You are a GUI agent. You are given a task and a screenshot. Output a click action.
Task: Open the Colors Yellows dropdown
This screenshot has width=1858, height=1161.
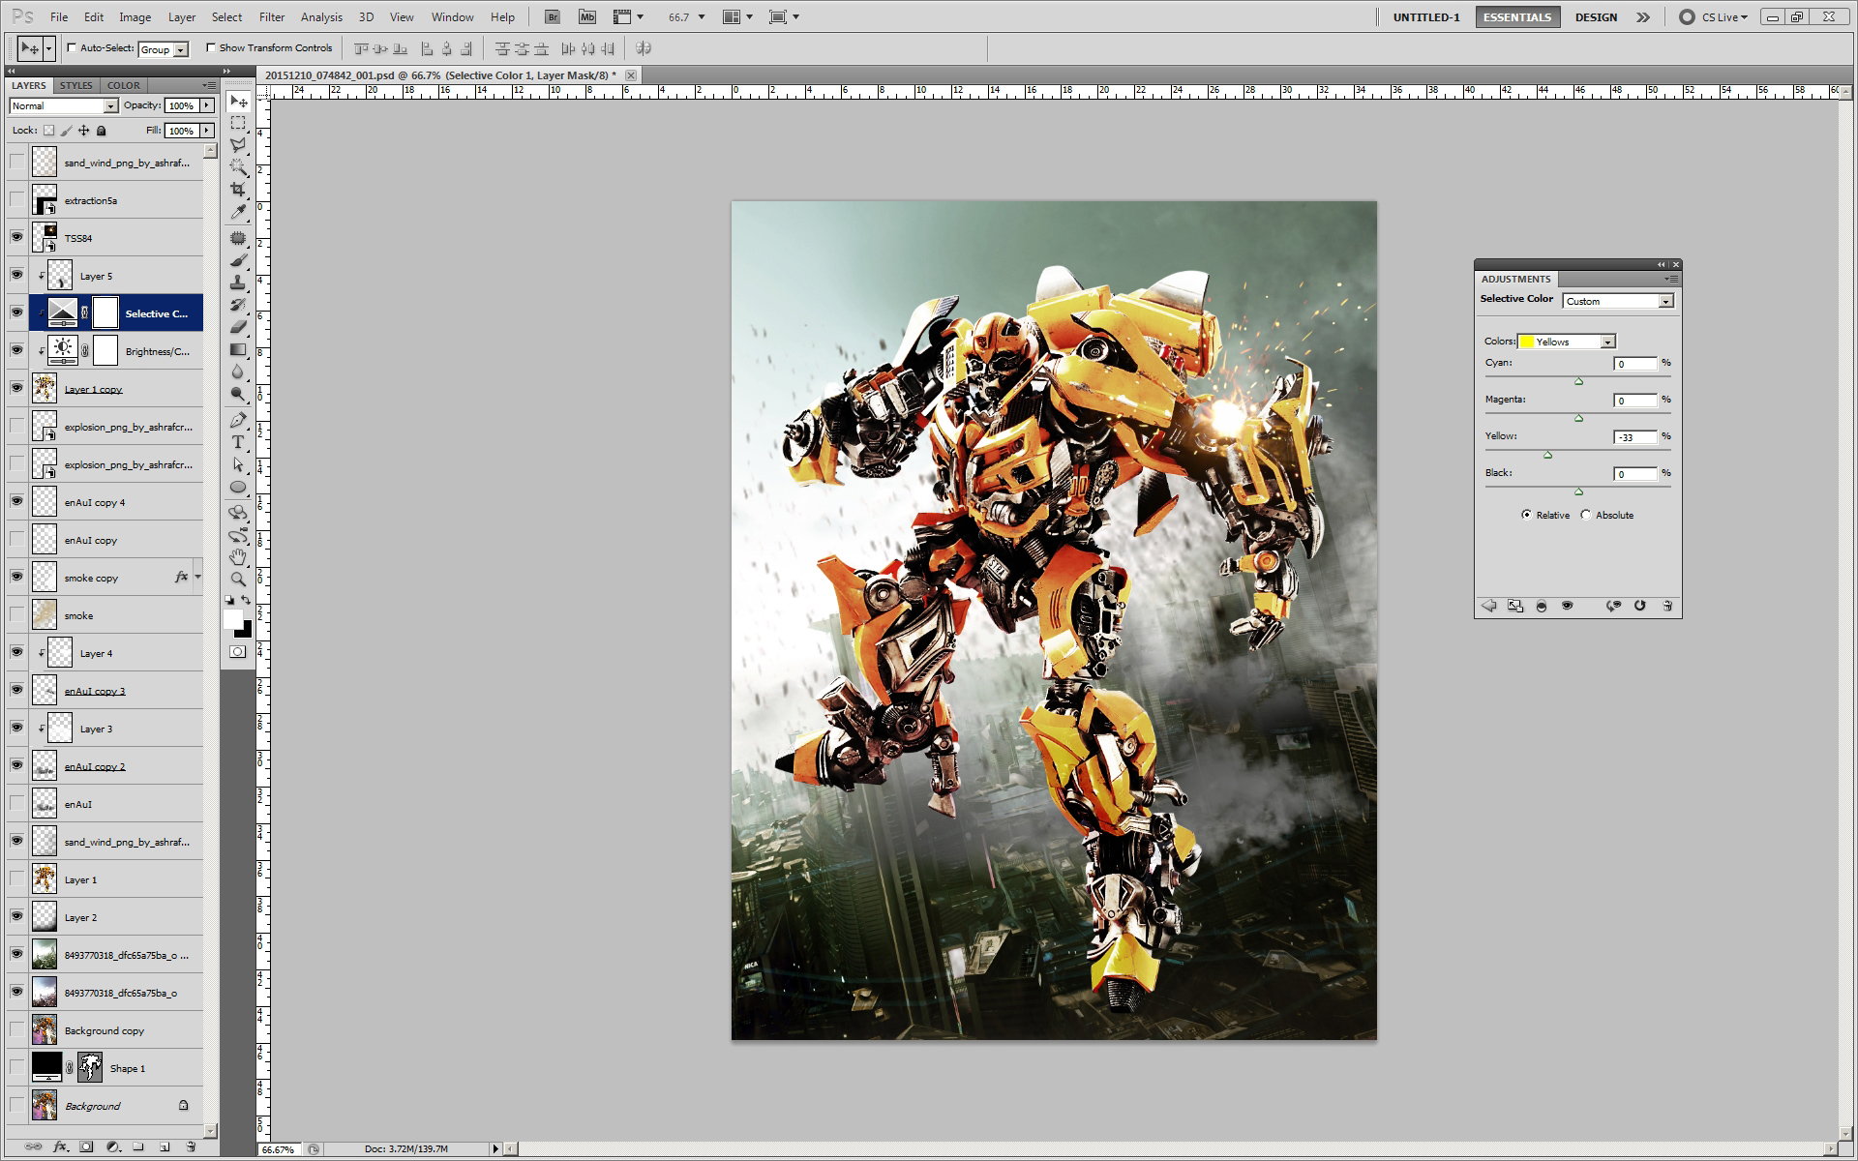(x=1567, y=342)
